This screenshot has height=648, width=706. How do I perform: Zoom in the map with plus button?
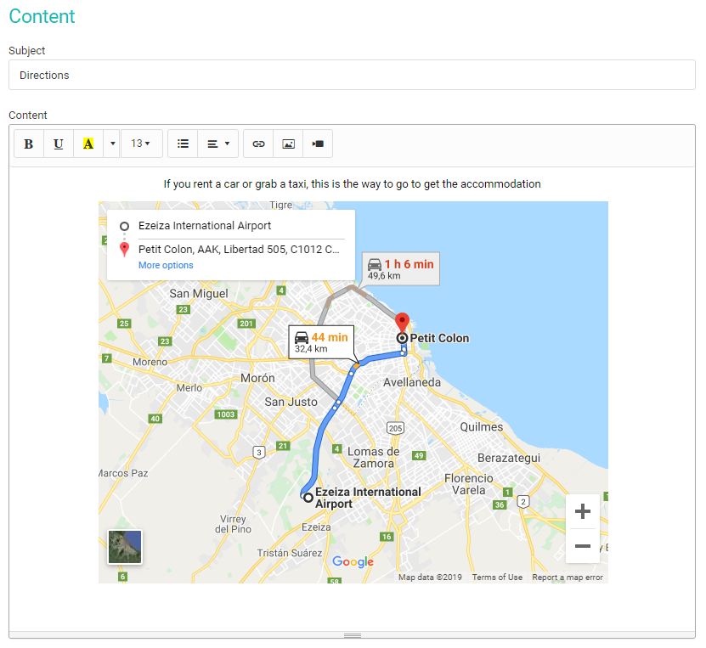[x=583, y=511]
